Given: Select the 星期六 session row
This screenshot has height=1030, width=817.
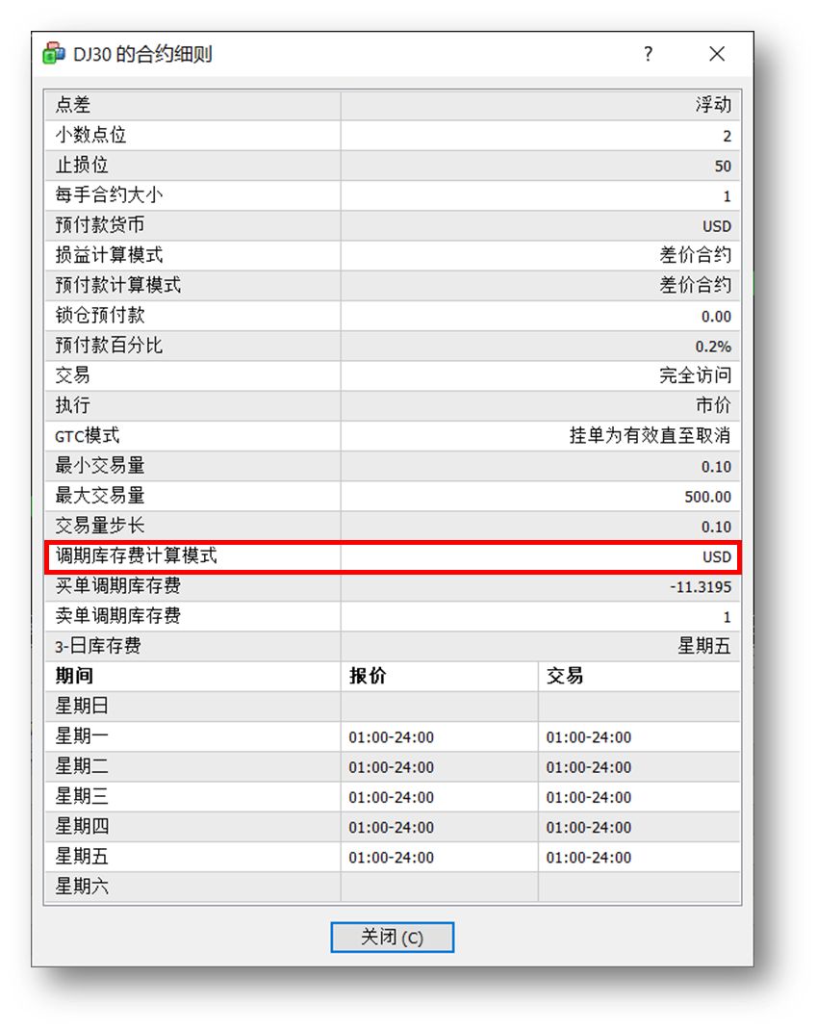Looking at the screenshot, I should (x=393, y=887).
